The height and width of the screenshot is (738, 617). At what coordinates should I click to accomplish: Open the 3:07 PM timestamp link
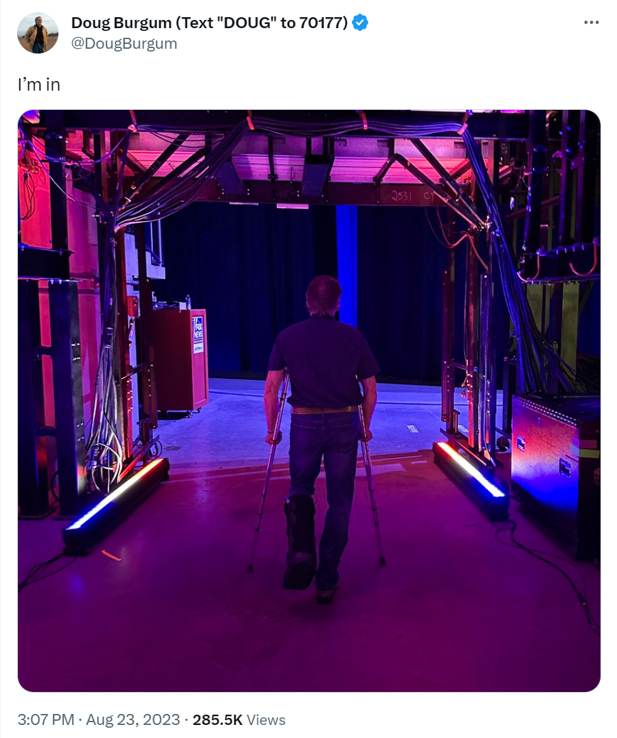45,719
